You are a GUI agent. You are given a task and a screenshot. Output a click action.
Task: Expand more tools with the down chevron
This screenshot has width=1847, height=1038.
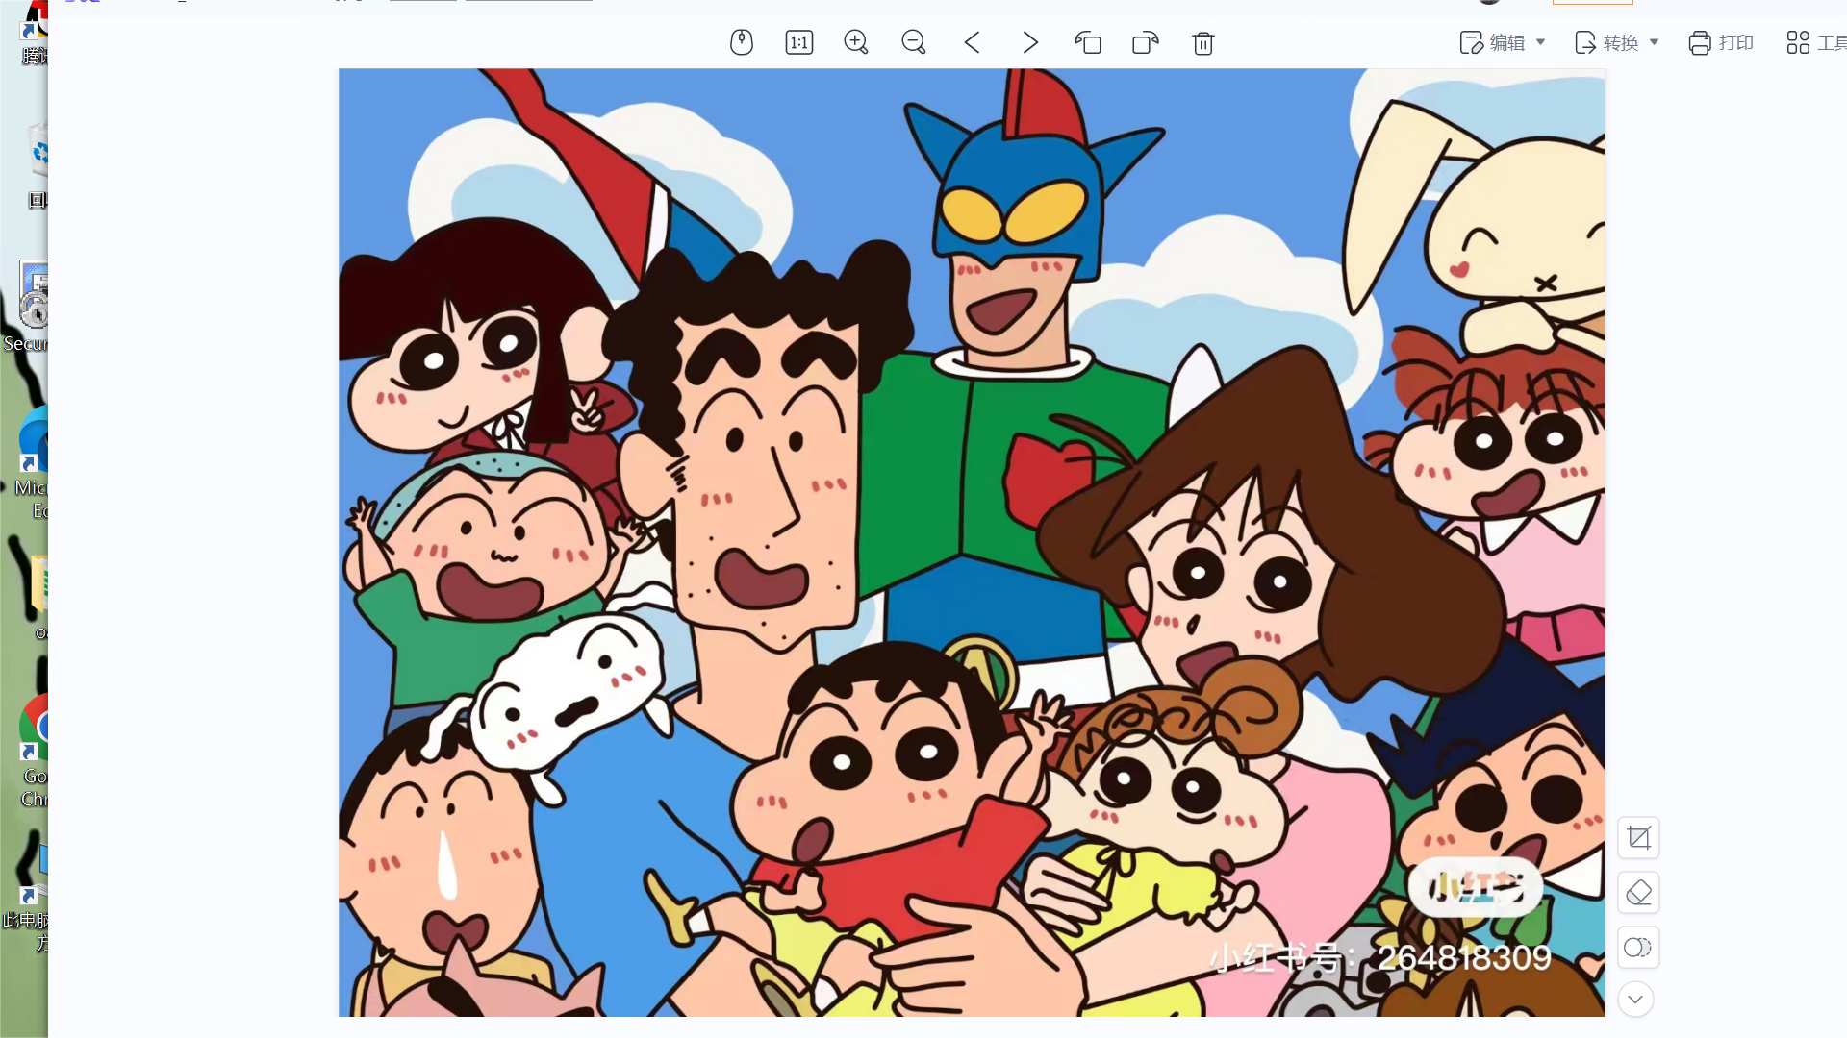coord(1635,1000)
